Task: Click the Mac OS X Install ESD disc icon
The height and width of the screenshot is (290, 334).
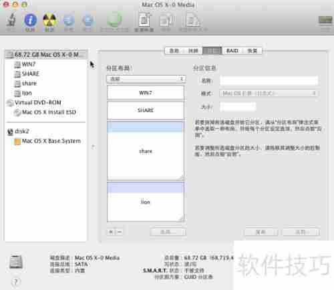Action: click(17, 112)
